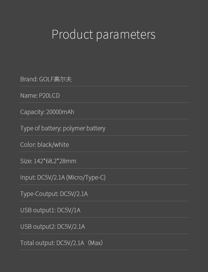Click the Type-Coutput: DC5V/2.1A text
This screenshot has width=208, height=272.
(54, 194)
